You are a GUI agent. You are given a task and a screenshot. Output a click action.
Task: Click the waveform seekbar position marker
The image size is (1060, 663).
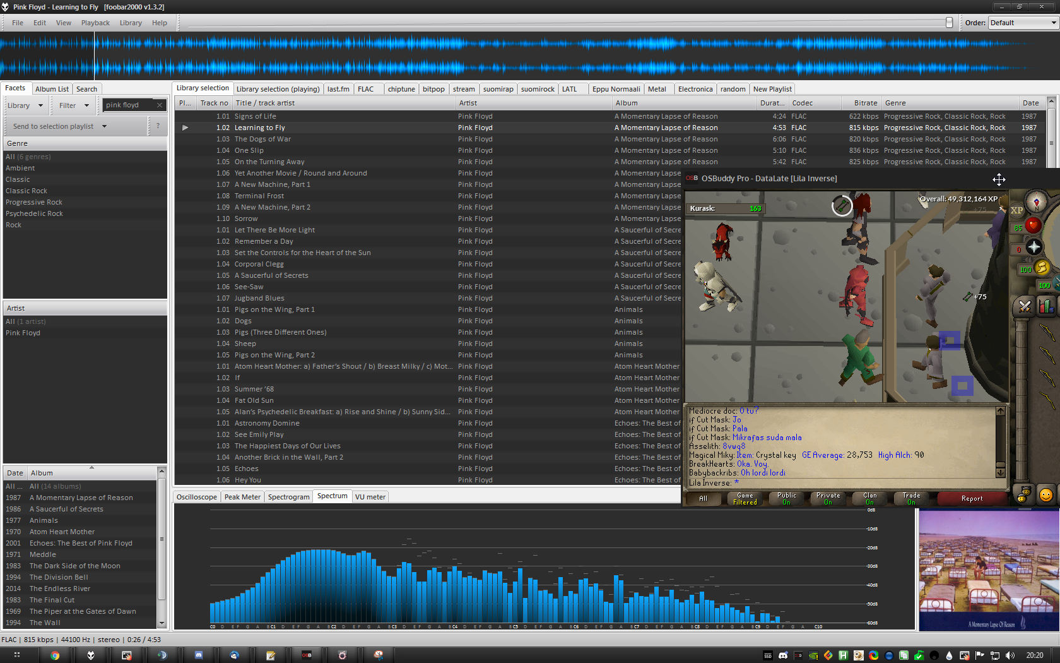pos(95,56)
